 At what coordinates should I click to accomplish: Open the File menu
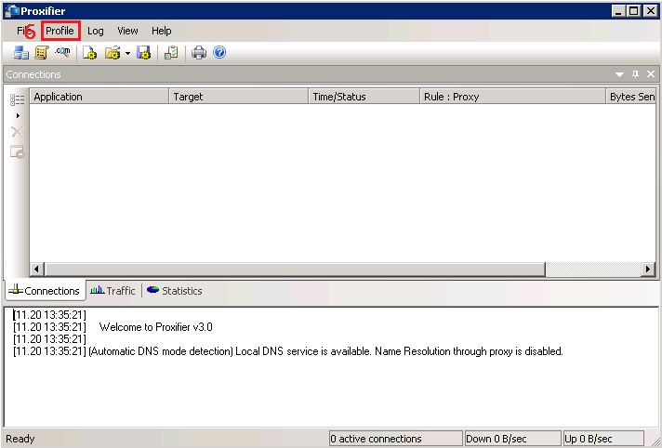(22, 31)
